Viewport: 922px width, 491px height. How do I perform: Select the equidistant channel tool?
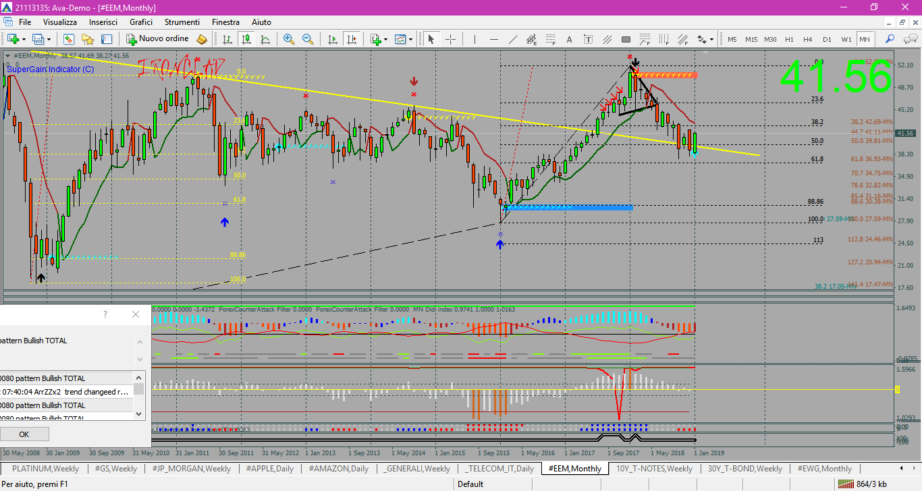(531, 39)
